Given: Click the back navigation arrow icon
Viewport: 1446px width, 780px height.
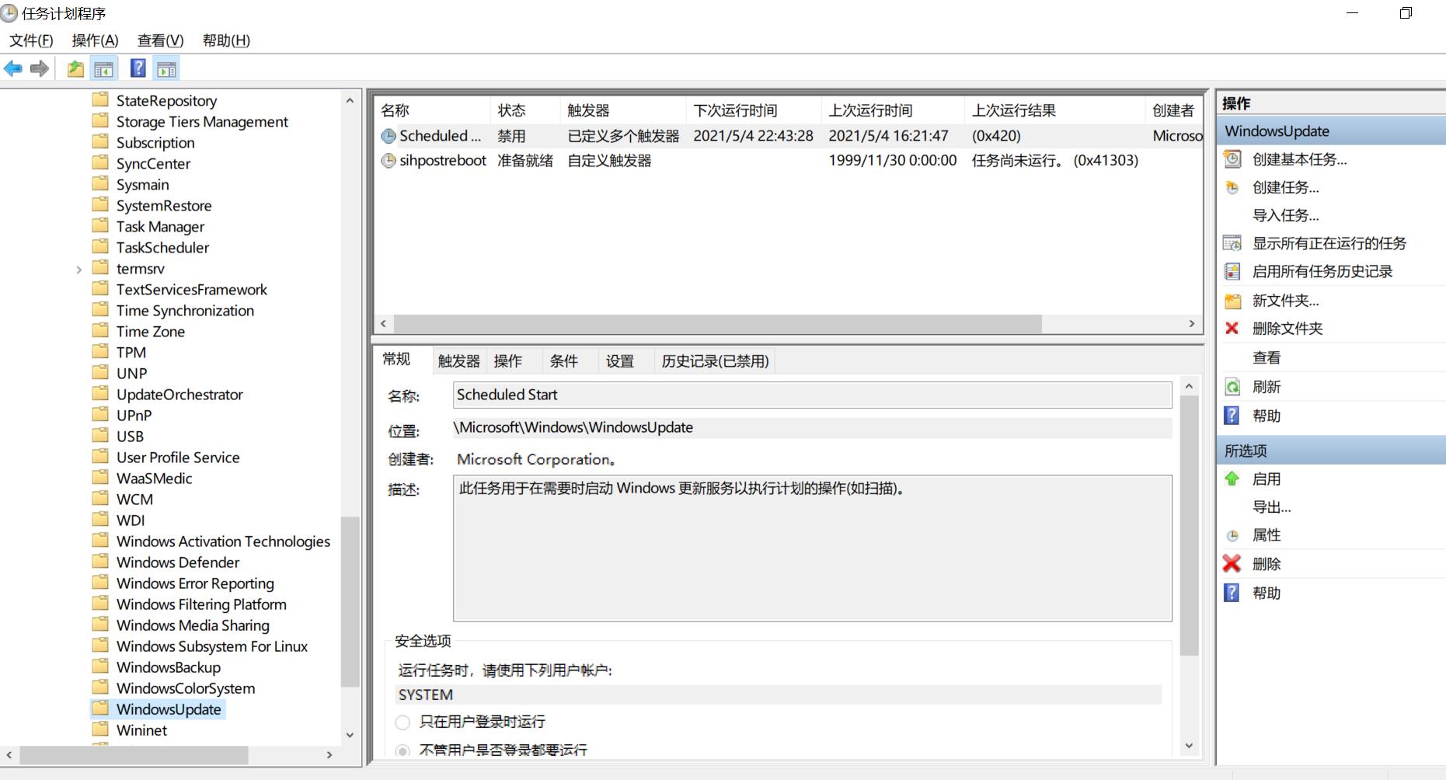Looking at the screenshot, I should point(12,68).
